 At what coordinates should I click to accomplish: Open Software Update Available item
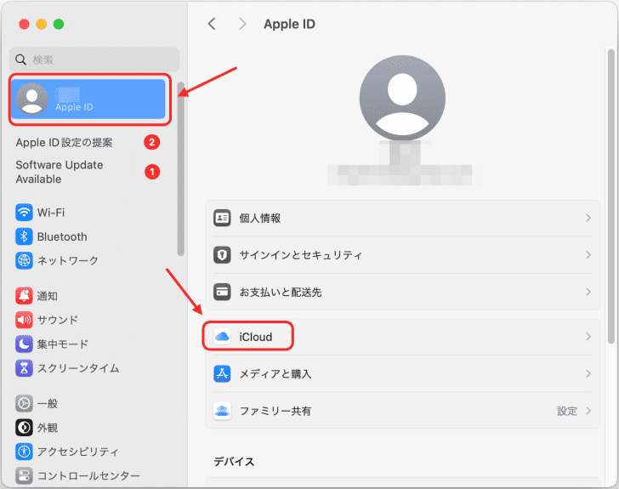pos(60,172)
